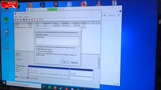Open the Aktion menu
The image size is (161, 90).
click(21, 17)
